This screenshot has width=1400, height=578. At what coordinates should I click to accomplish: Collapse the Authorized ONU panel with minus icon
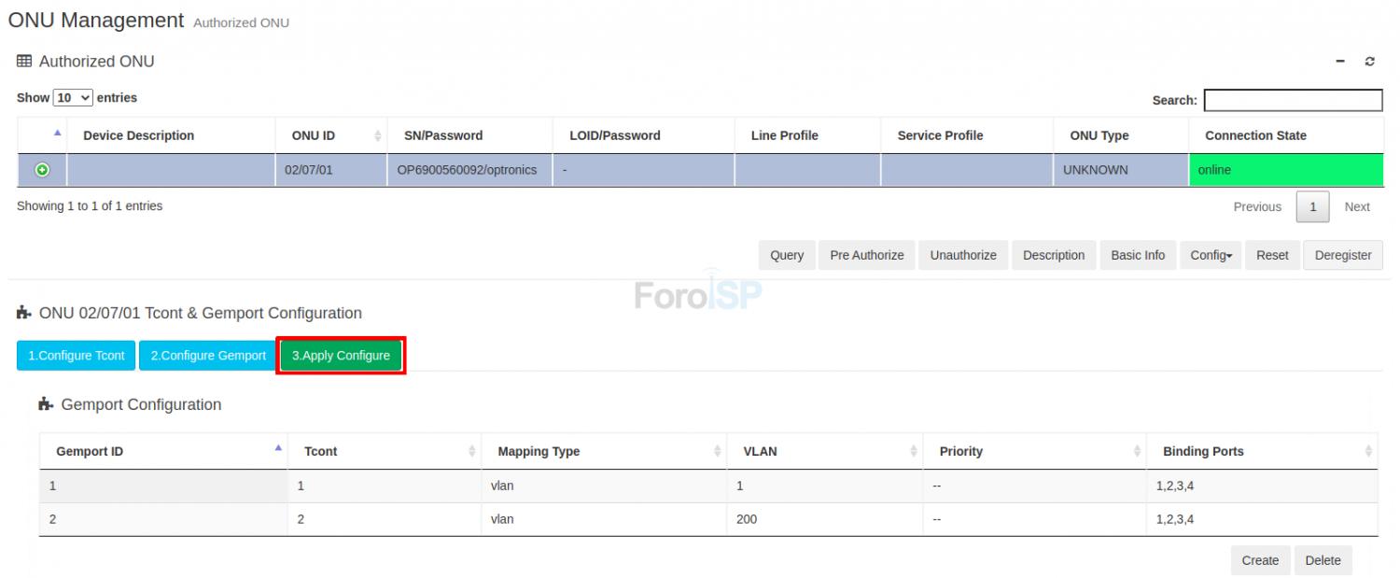(1341, 62)
